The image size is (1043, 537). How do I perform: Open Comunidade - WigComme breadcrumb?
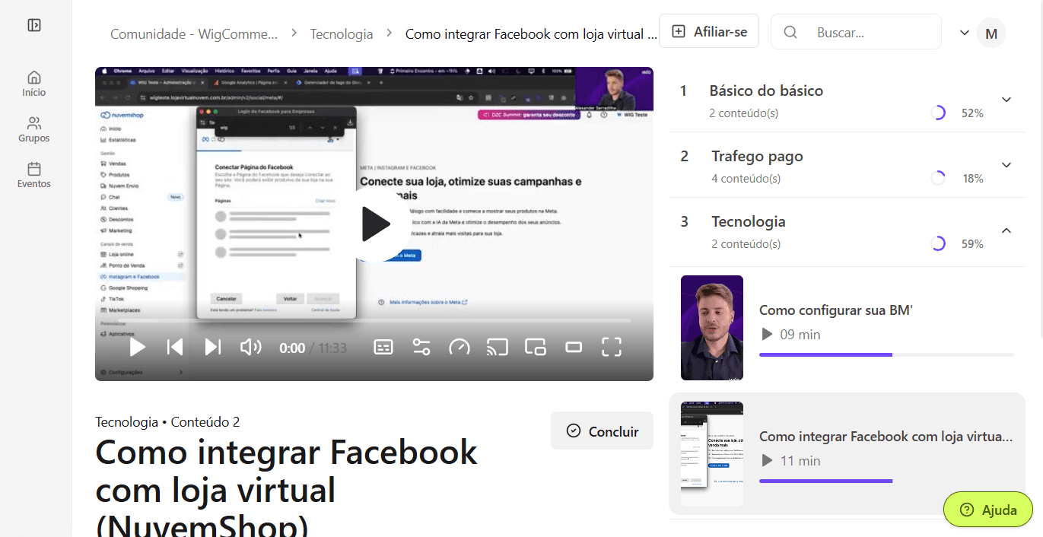click(194, 33)
